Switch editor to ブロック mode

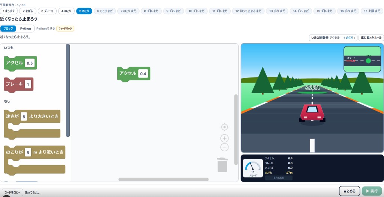(x=8, y=29)
